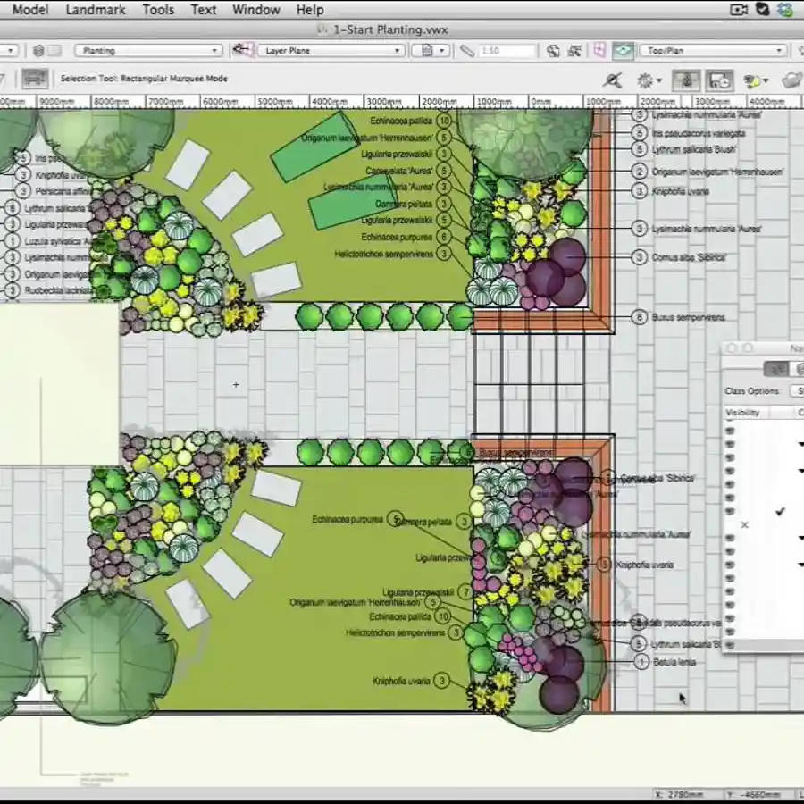This screenshot has width=804, height=804.
Task: Click the Visibility column header
Action: tap(742, 413)
